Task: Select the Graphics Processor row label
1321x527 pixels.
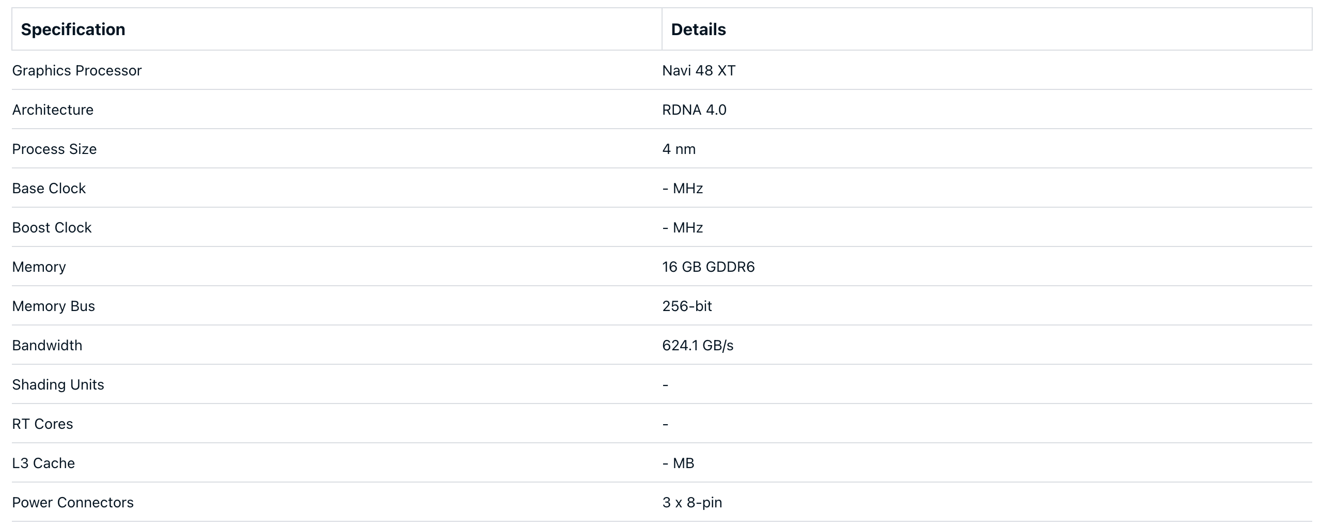Action: click(77, 70)
